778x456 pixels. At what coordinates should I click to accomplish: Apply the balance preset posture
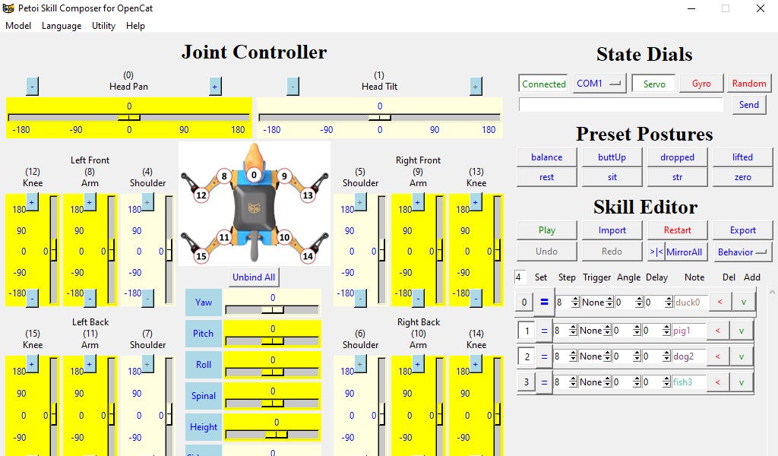pyautogui.click(x=546, y=157)
